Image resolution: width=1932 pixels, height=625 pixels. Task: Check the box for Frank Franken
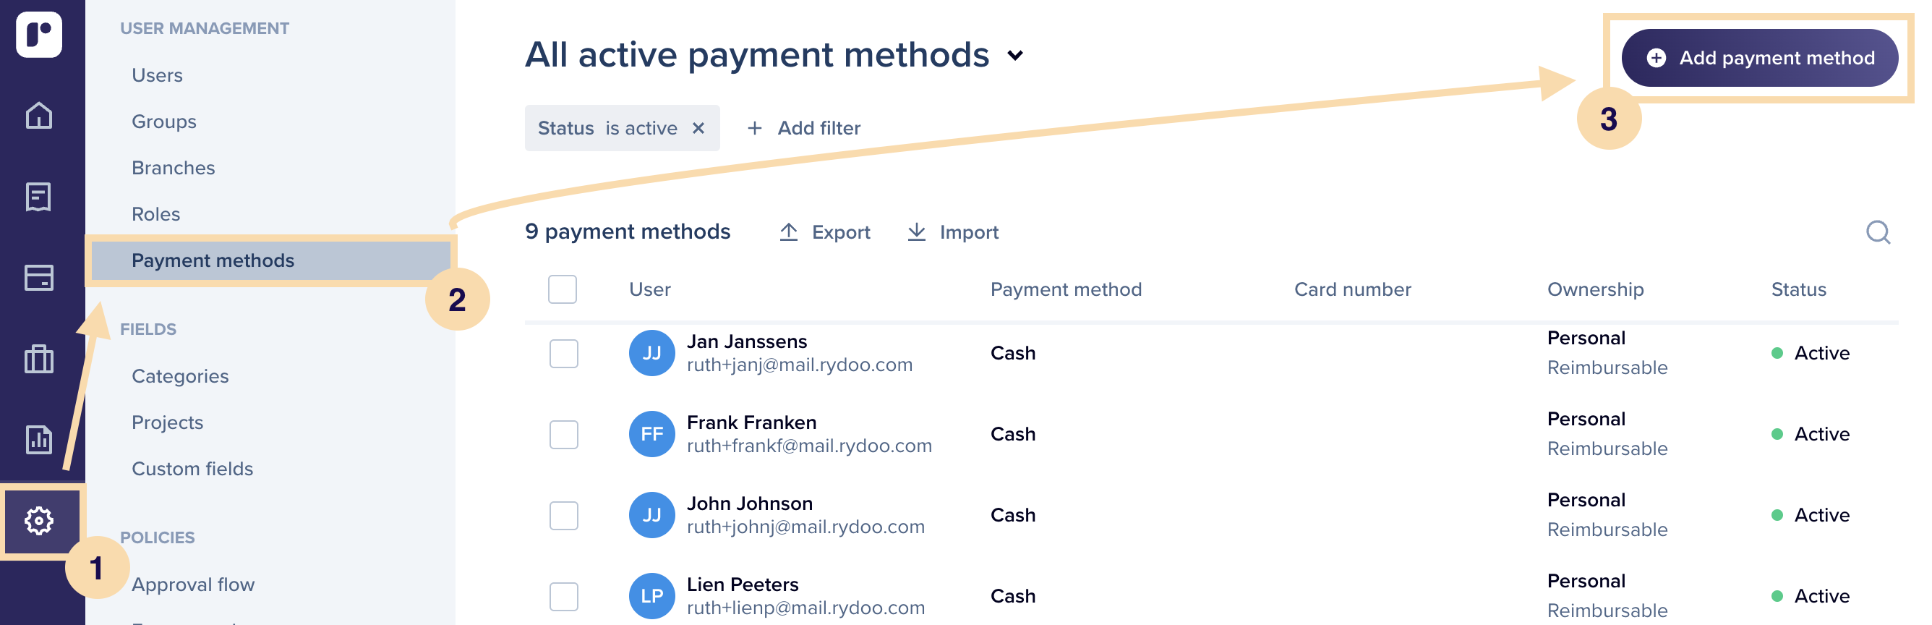(564, 435)
